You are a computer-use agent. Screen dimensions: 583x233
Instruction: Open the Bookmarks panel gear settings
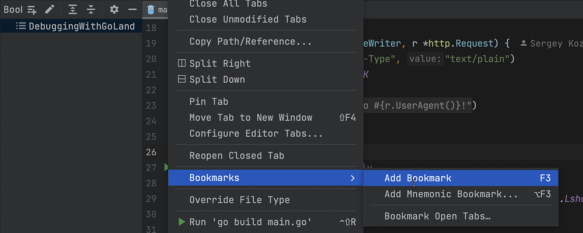[114, 10]
